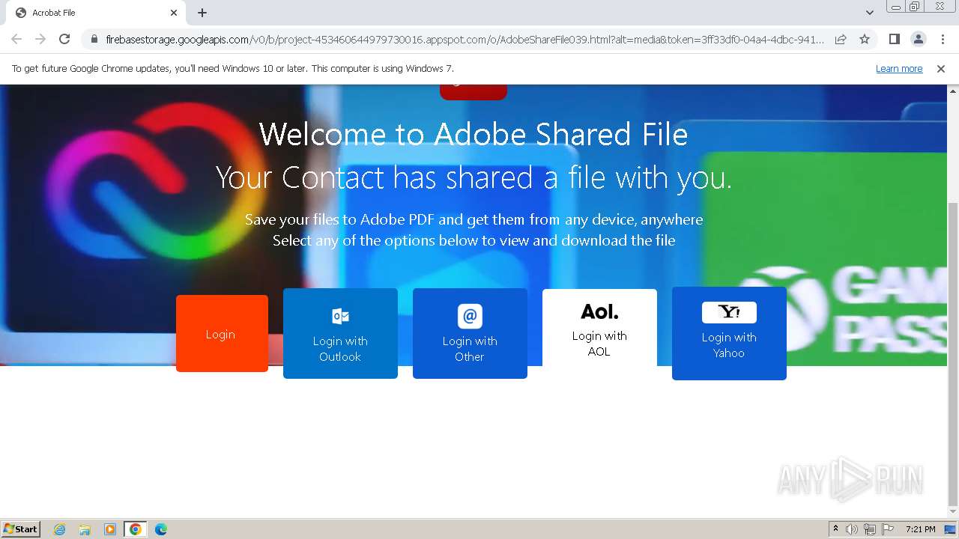Click the 7:21 PM clock
This screenshot has height=539, width=959.
[x=920, y=529]
